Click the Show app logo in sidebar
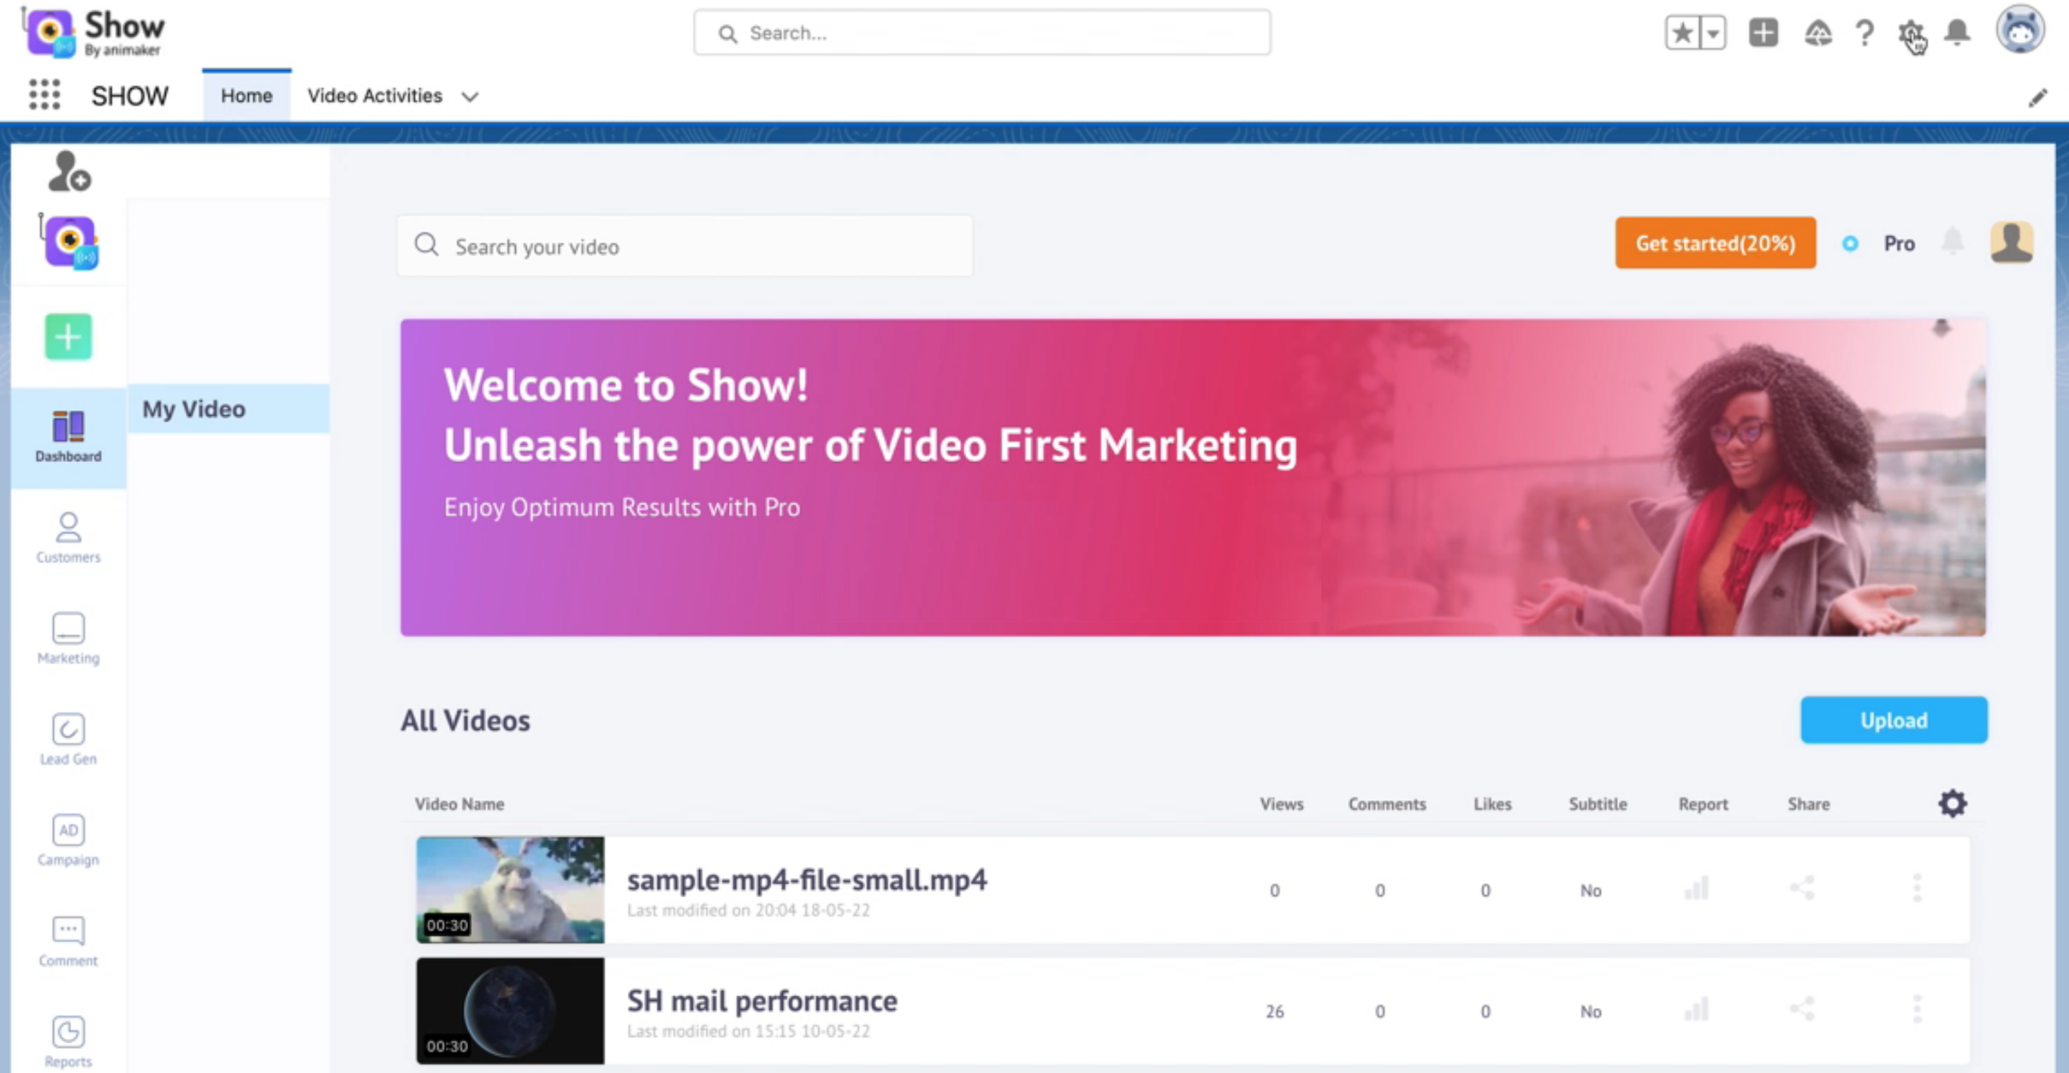2069x1073 pixels. tap(69, 242)
